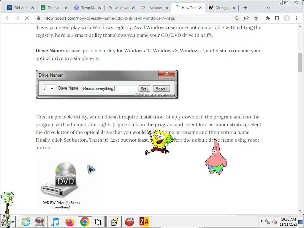View site security lock information
The width and height of the screenshot is (304, 228).
[x=39, y=18]
